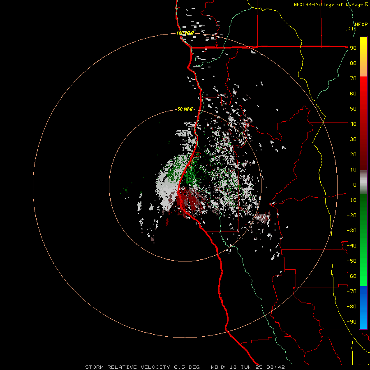Viewport: 370px width, 370px height.
Task: Click the 0.5 DEG elevation text
Action: point(187,367)
